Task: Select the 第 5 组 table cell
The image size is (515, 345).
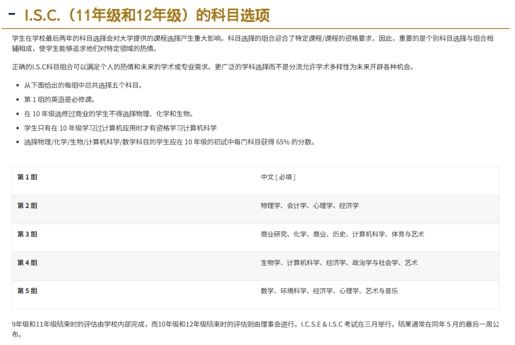Action: tap(24, 291)
